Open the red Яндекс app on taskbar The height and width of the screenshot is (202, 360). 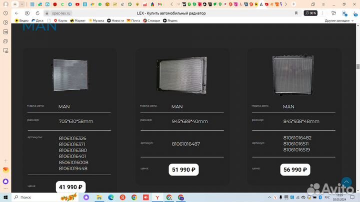pos(122,197)
